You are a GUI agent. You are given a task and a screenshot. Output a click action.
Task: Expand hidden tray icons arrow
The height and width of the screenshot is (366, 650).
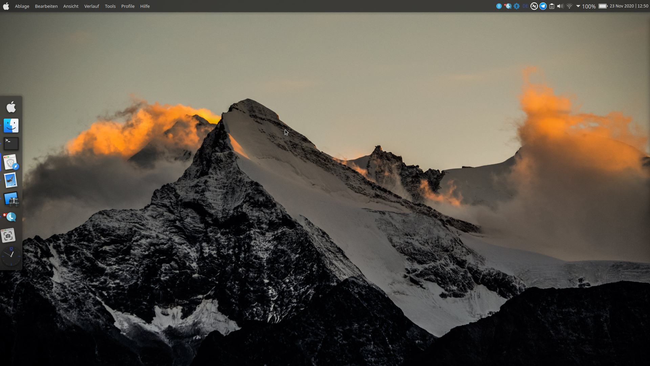pyautogui.click(x=578, y=6)
